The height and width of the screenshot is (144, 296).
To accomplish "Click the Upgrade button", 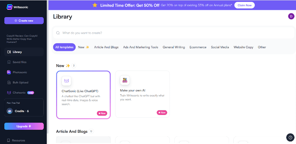I will (24, 126).
